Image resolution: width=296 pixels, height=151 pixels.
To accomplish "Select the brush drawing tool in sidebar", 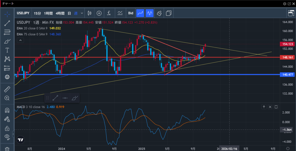I will coord(7,41).
